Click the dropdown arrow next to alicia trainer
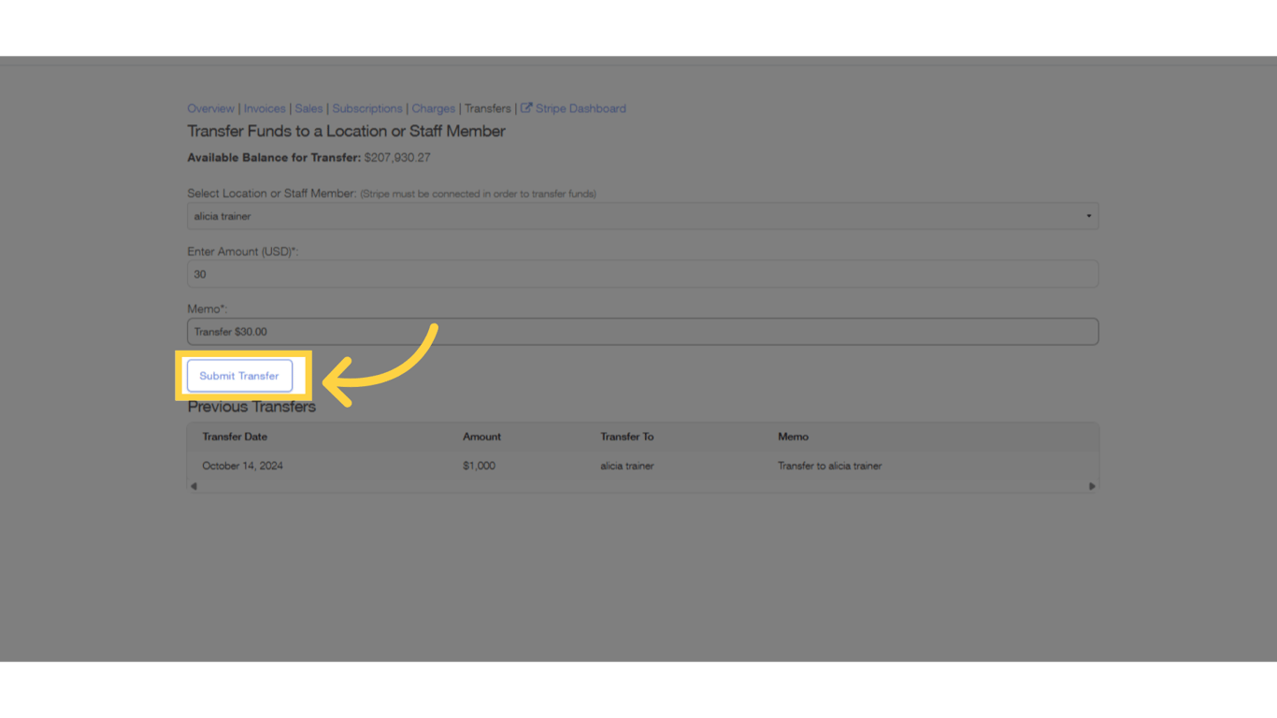The width and height of the screenshot is (1277, 718). click(1087, 215)
